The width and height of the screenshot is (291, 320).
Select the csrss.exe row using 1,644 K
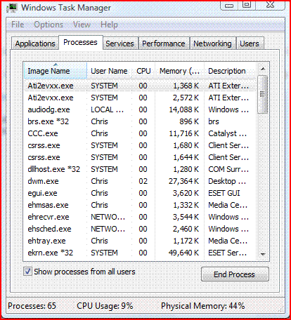tap(140, 157)
